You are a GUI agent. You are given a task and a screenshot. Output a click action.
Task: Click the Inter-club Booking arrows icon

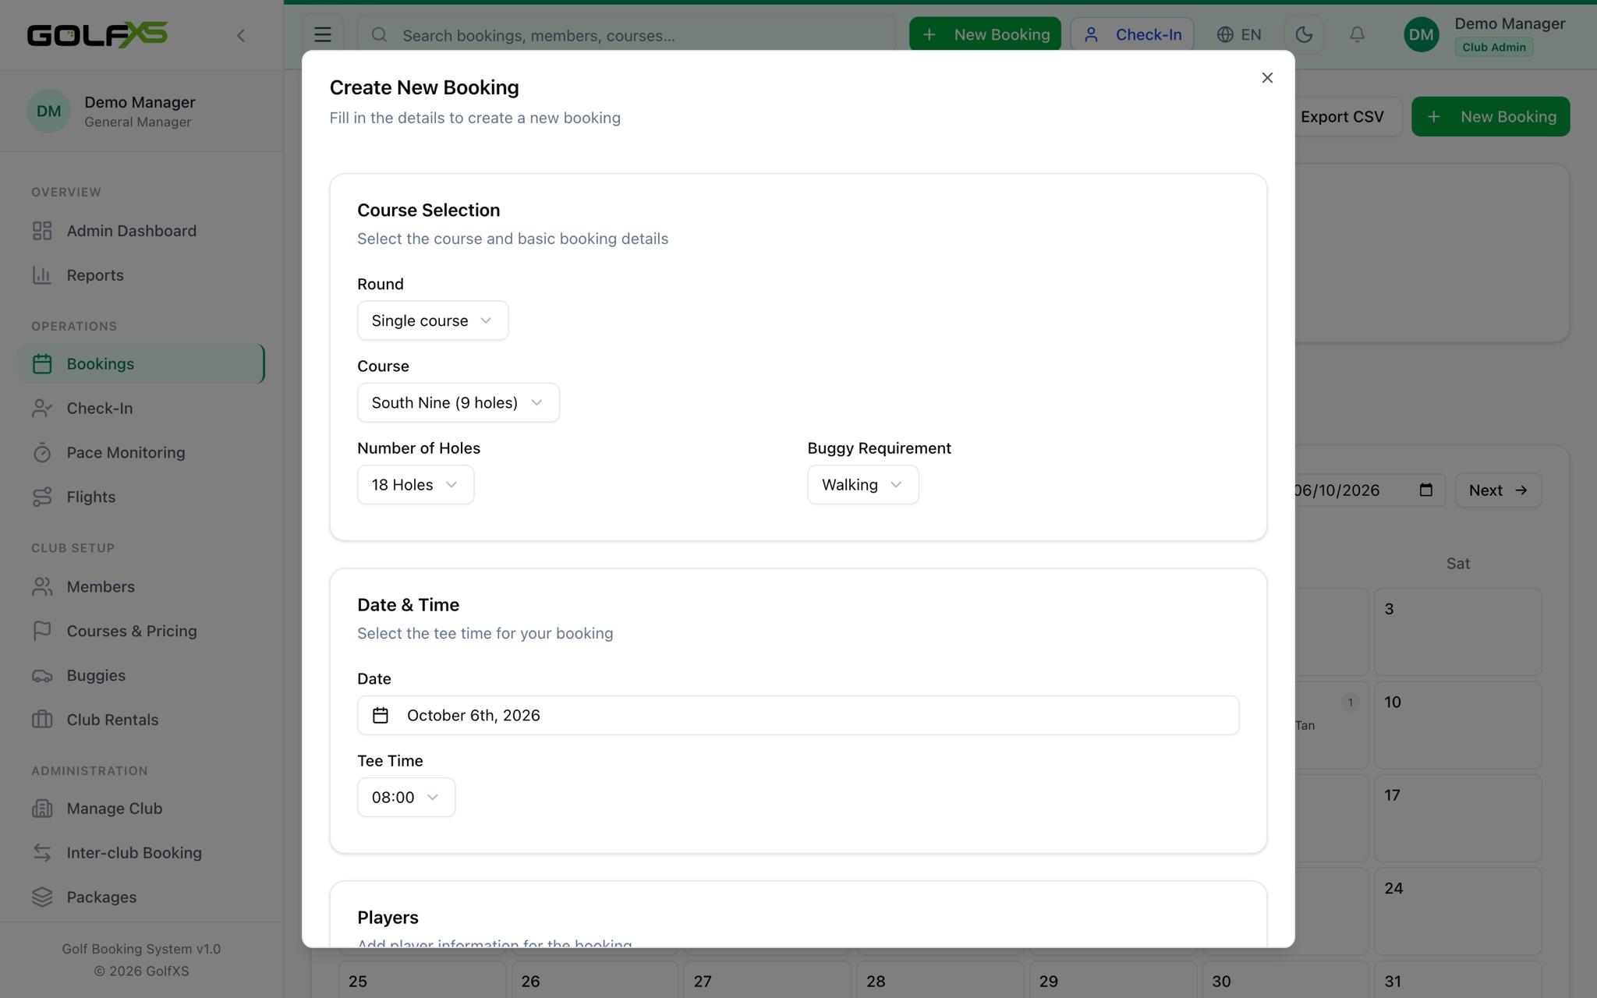[x=42, y=854]
